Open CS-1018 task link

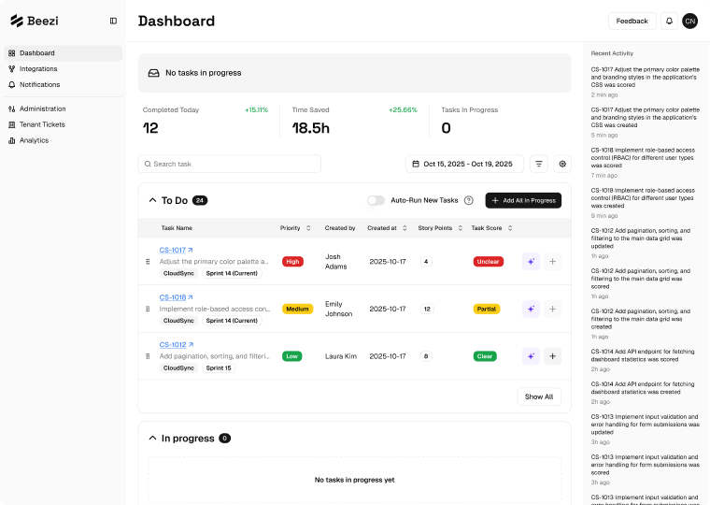pyautogui.click(x=177, y=297)
